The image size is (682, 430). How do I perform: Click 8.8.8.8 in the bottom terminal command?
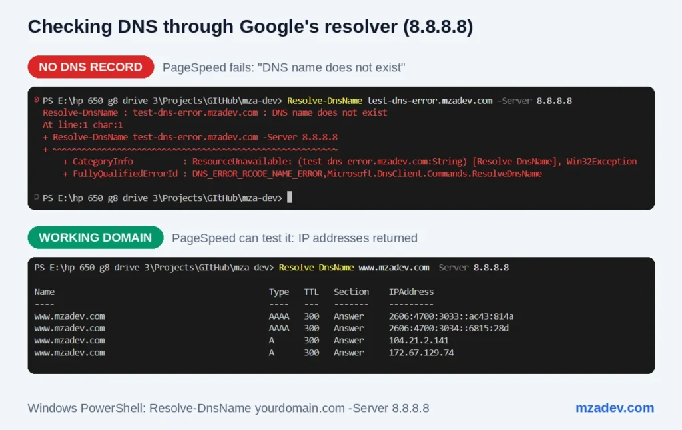click(491, 268)
